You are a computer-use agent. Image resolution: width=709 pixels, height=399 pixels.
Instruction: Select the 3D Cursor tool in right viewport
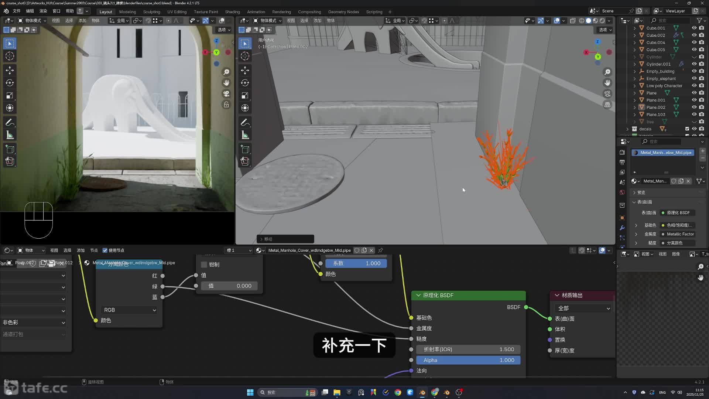245,56
